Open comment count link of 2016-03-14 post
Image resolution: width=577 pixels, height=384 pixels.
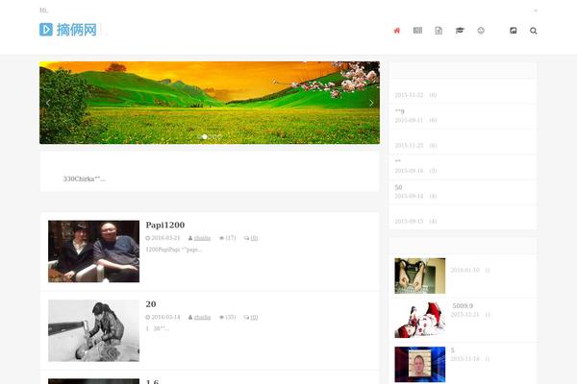click(x=254, y=317)
